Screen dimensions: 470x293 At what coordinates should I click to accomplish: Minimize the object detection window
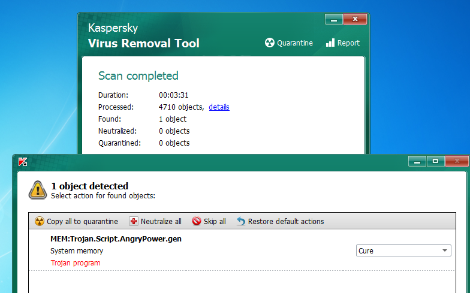[x=417, y=162]
